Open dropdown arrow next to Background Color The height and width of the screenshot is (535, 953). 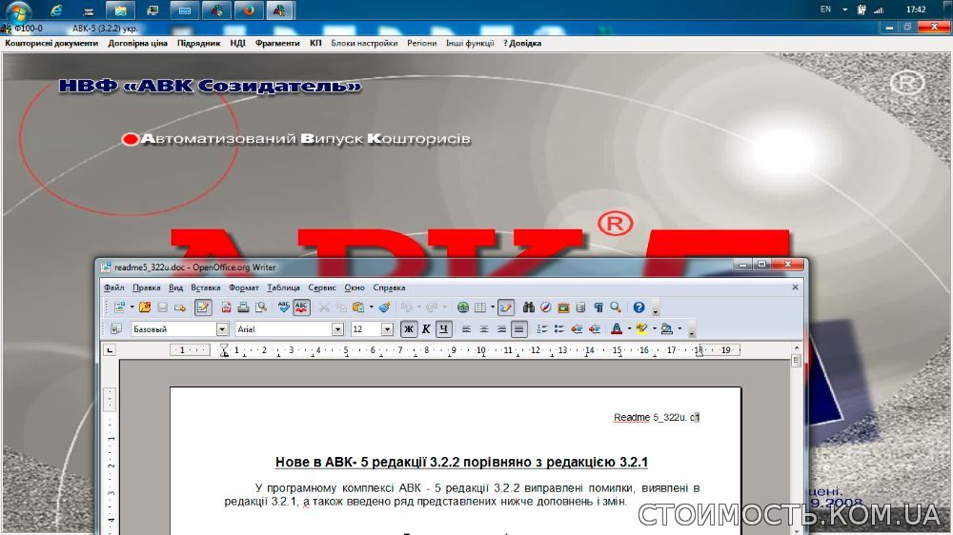(679, 329)
